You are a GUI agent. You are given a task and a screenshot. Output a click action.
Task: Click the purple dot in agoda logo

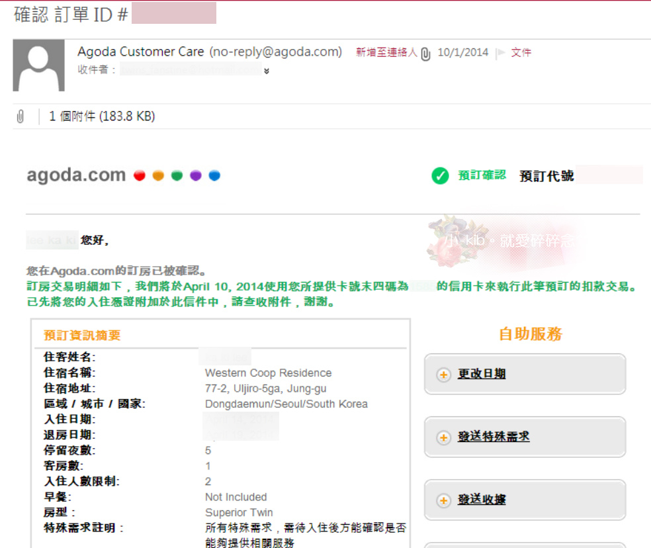(196, 176)
